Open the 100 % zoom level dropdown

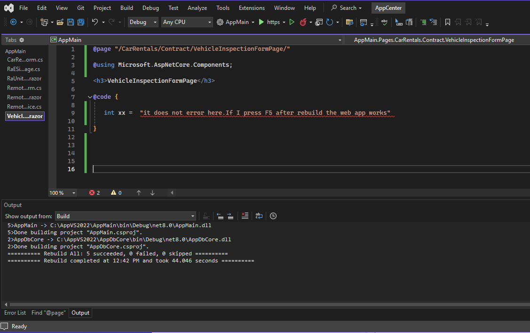tap(63, 193)
